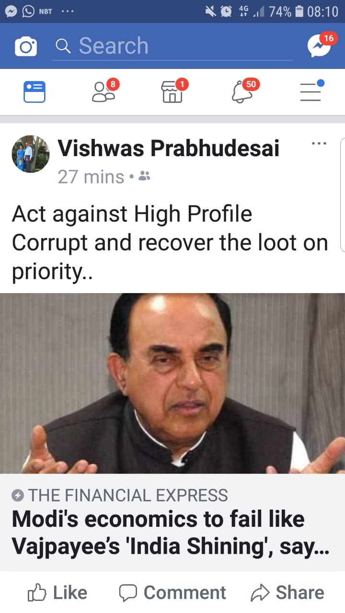Open Messenger chats with 16 badge

coord(321,45)
